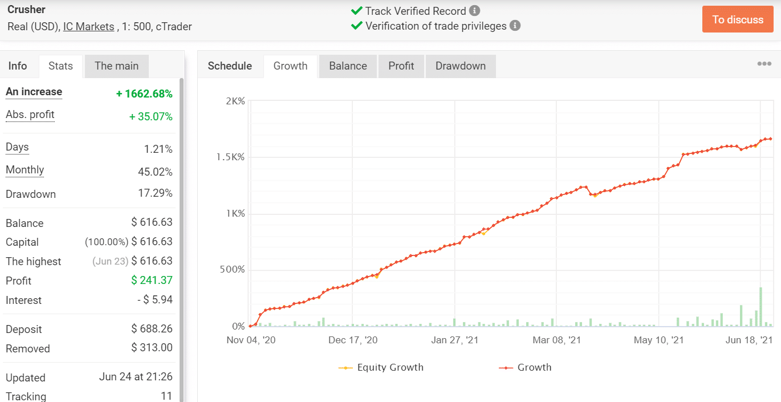The height and width of the screenshot is (402, 781).
Task: Switch to The main tab
Action: [x=116, y=66]
